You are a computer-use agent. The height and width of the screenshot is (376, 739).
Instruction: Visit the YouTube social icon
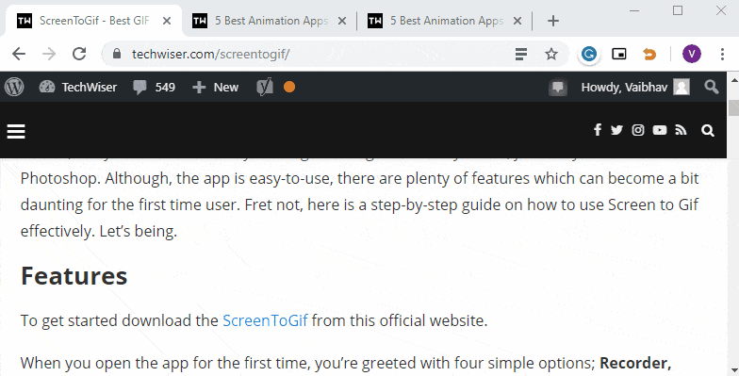660,130
